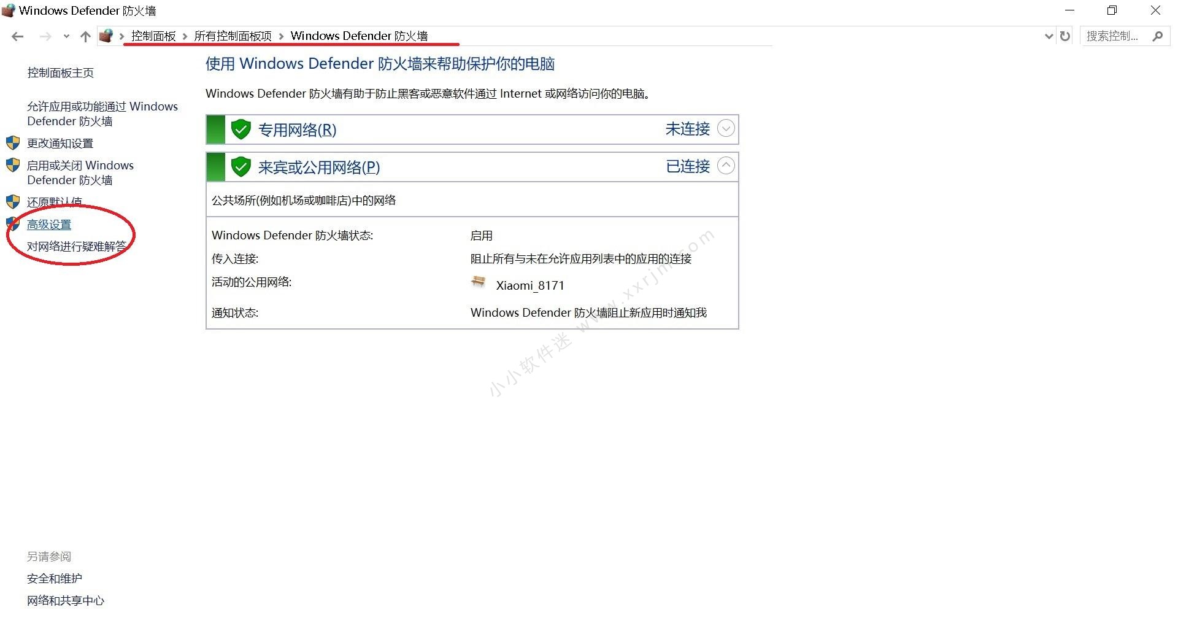Click Windows Defender 防火墙 breadcrumb segment
The height and width of the screenshot is (626, 1178).
point(359,36)
